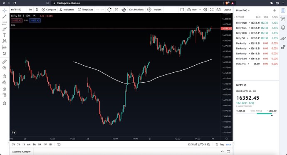Open the prediction and measurement tools
This screenshot has width=287, height=155.
click(x=5, y=47)
